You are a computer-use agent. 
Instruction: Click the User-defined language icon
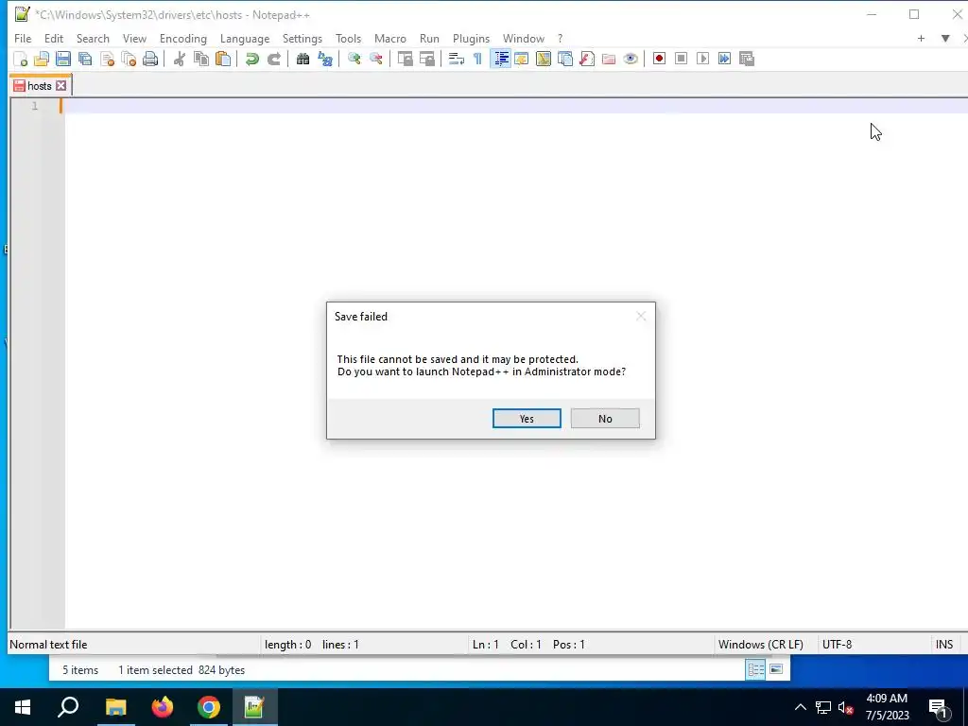pyautogui.click(x=522, y=59)
